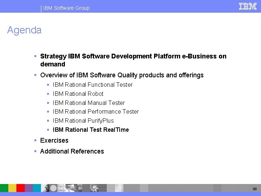Click the teal square in footer strip
Viewport: 261px width, 196px height.
coord(37,188)
